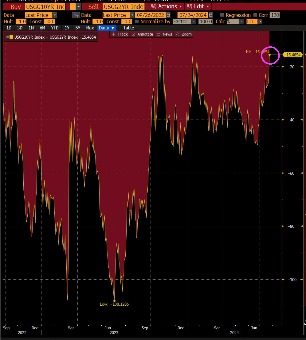Switch to the Table tab
The image size is (306, 340).
click(x=128, y=28)
